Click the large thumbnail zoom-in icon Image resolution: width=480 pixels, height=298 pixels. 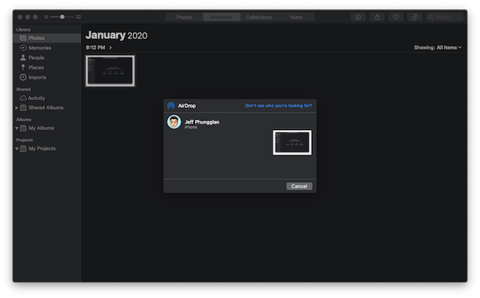[78, 17]
